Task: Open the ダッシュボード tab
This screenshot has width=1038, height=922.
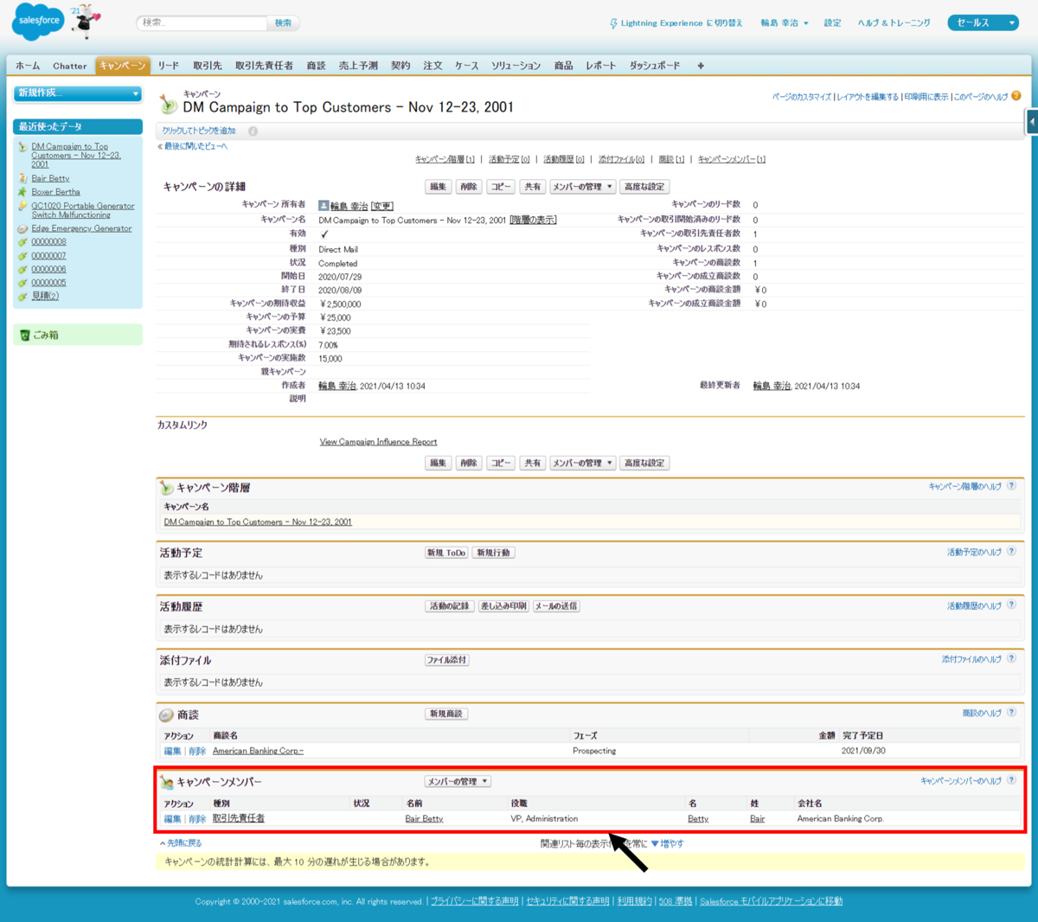Action: (x=655, y=66)
